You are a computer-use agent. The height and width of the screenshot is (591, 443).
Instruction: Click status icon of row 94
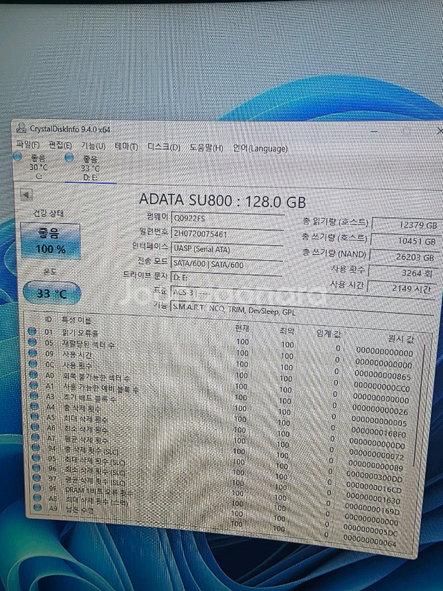(36, 448)
